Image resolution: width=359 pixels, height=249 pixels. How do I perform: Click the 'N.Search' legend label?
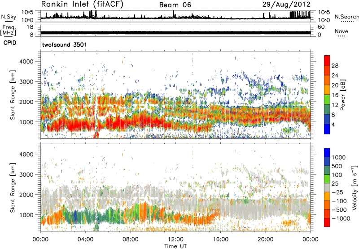point(346,17)
